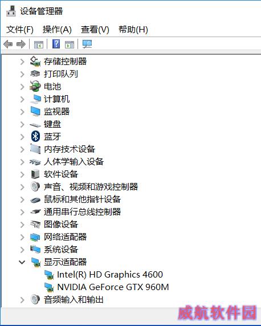Click the Bluetooth icon beside 蓝牙
The height and width of the screenshot is (326, 261).
tap(35, 136)
